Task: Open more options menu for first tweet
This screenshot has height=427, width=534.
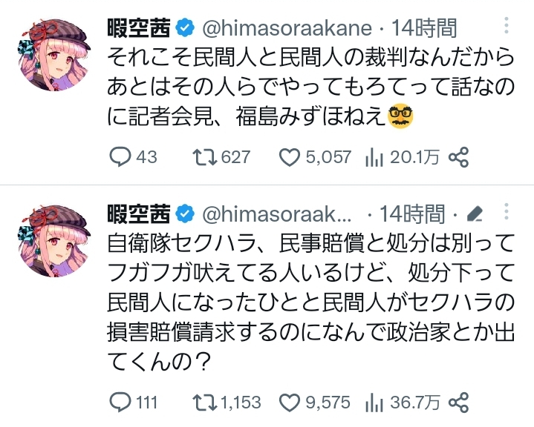Action: pos(507,27)
